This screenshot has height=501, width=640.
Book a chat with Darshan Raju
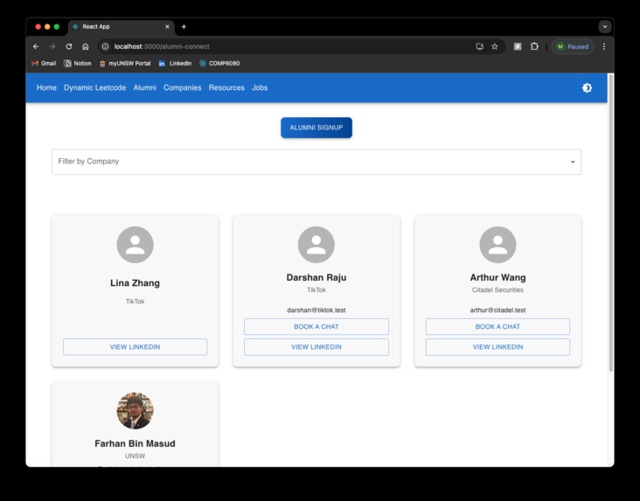pyautogui.click(x=317, y=327)
